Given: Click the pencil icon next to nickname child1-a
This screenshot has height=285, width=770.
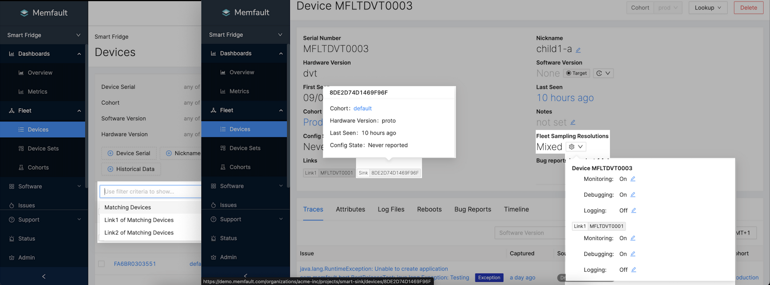Looking at the screenshot, I should click(x=578, y=50).
